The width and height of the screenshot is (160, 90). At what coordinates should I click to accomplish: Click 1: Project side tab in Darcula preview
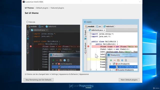[x=28, y=35]
